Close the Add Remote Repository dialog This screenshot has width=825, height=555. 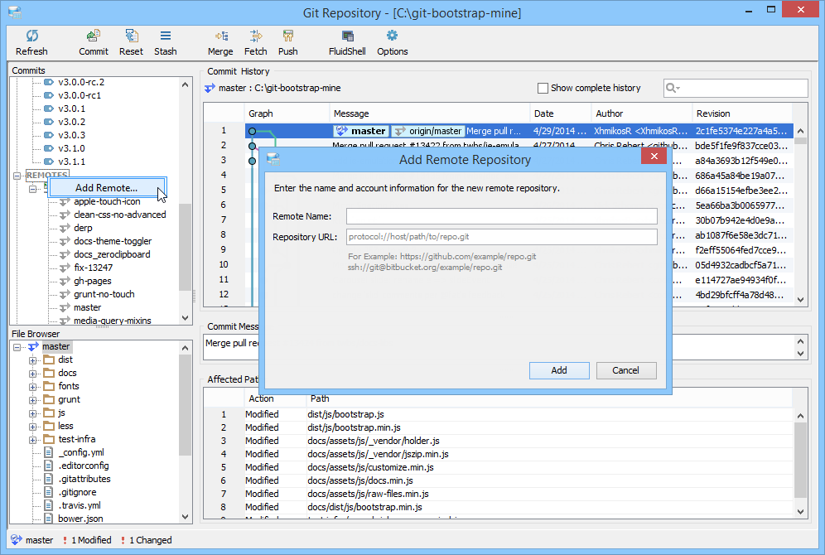[654, 157]
